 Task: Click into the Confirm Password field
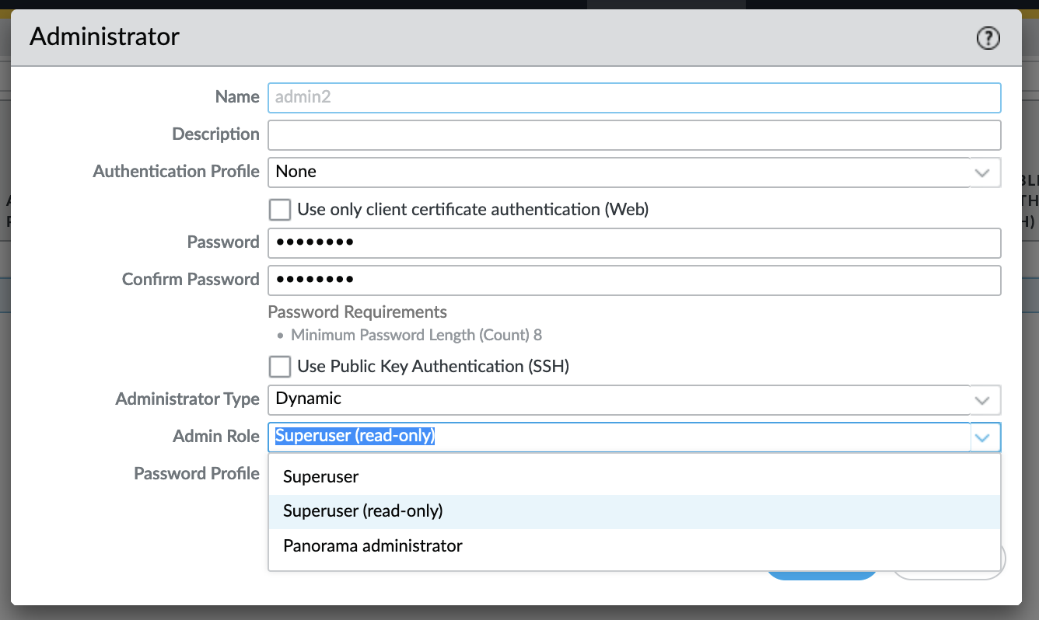tap(634, 280)
